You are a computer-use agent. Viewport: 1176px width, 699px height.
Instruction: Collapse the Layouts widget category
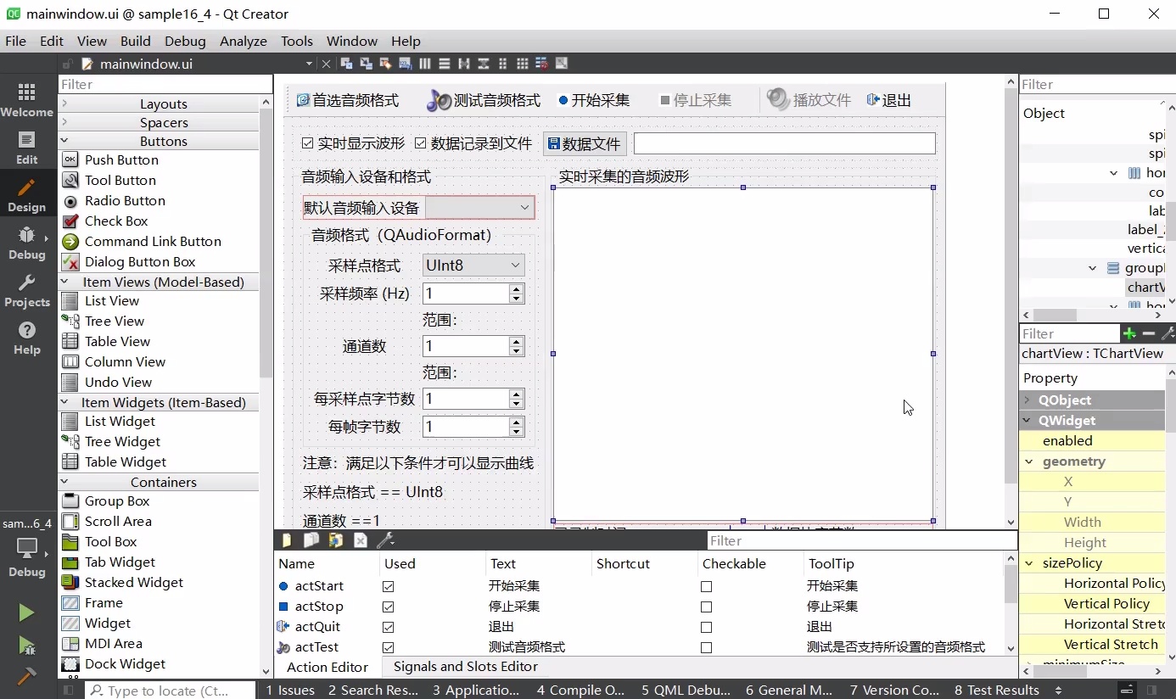64,103
